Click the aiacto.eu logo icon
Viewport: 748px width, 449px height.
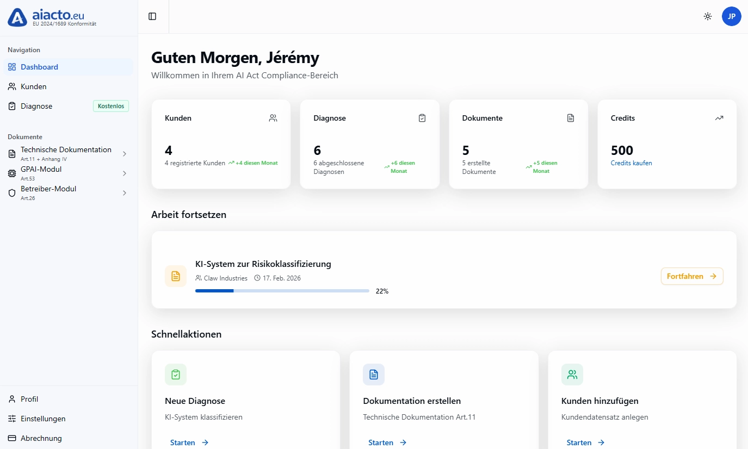tap(17, 17)
